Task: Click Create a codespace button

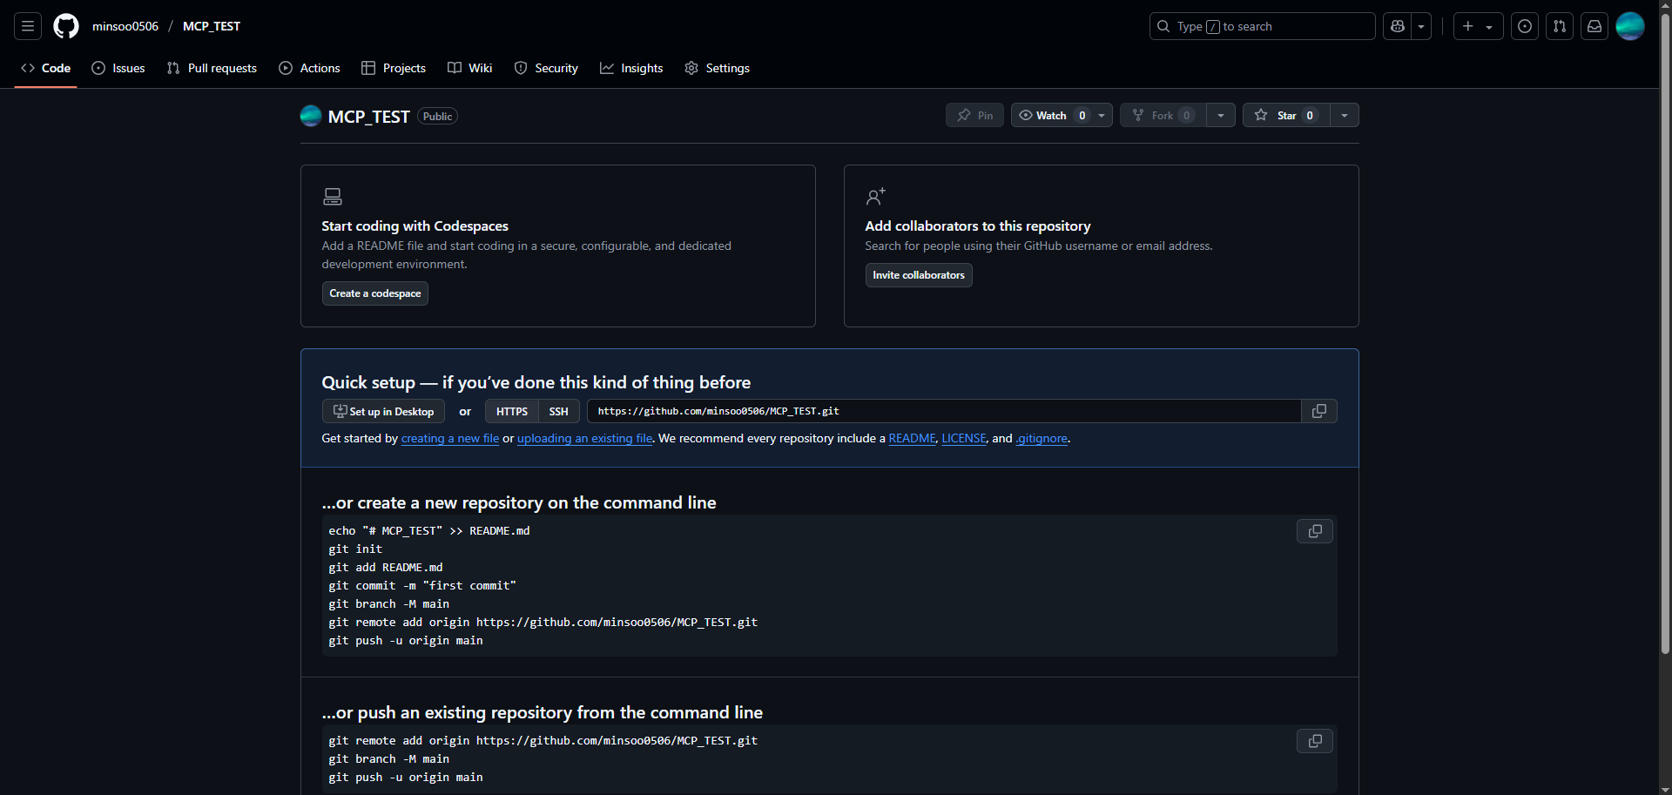Action: (x=375, y=293)
